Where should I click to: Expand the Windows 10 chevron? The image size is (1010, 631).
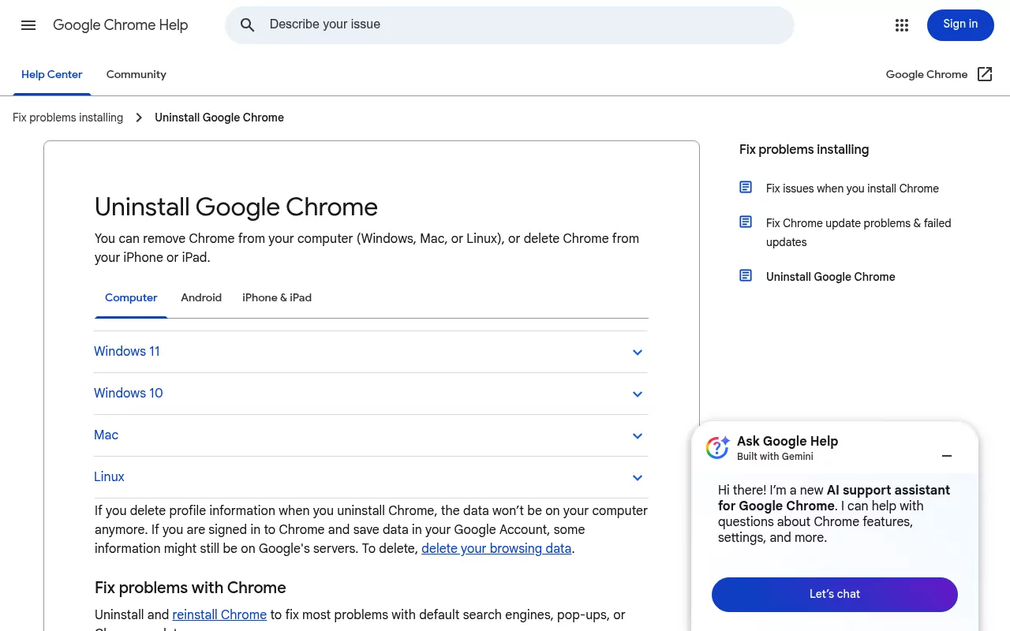[x=638, y=394]
